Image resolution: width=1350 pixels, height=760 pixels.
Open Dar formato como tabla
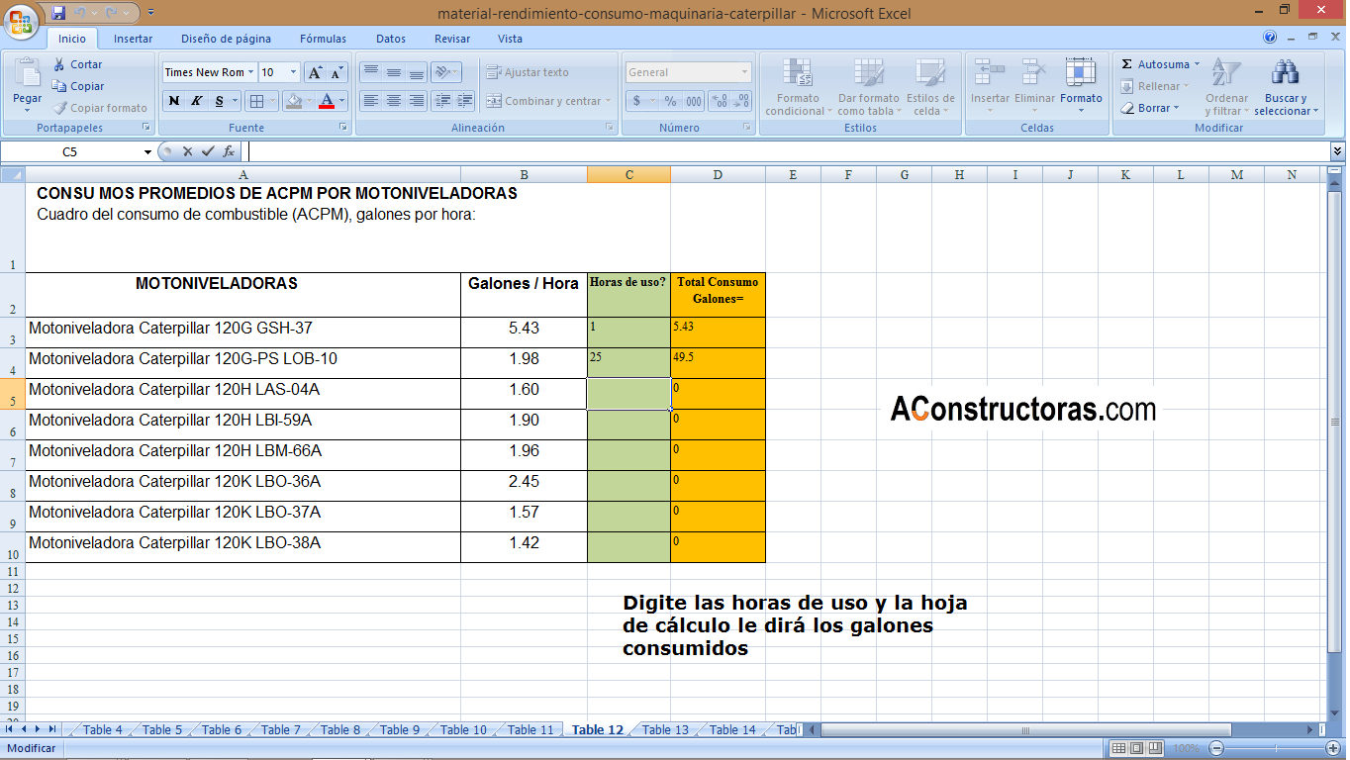click(x=868, y=87)
